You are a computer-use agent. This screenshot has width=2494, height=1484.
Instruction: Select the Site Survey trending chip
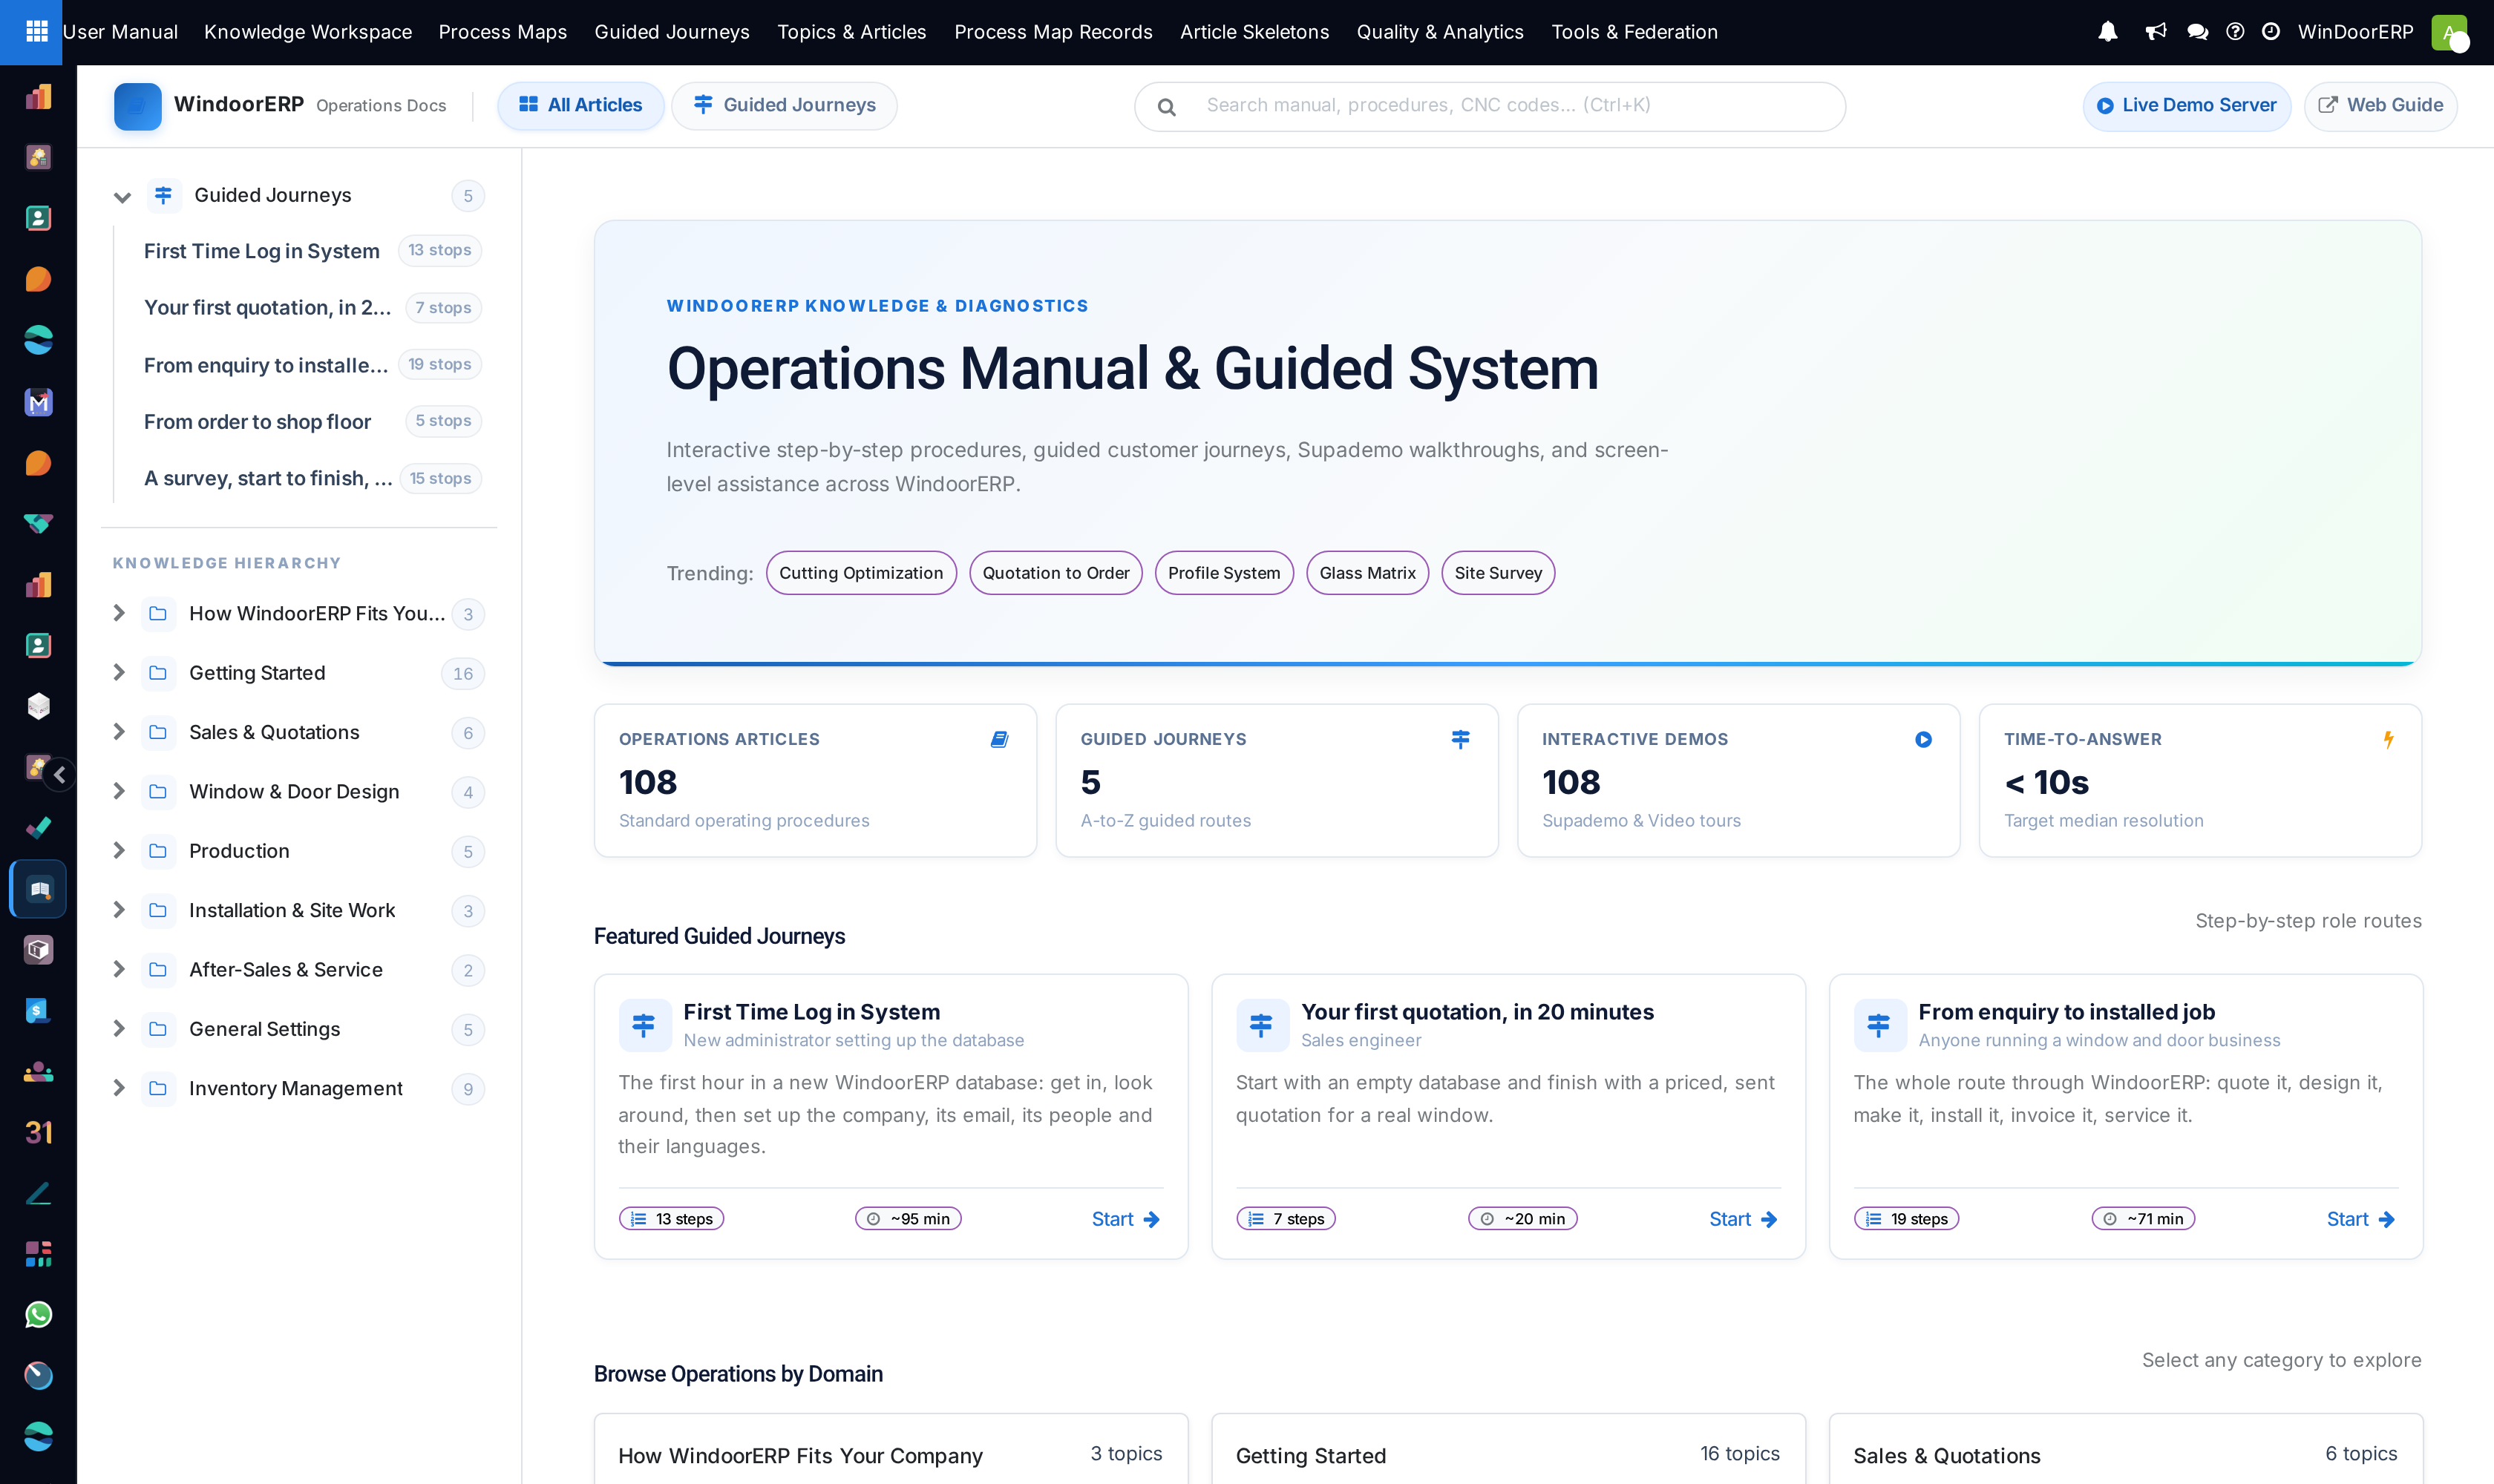(x=1498, y=573)
